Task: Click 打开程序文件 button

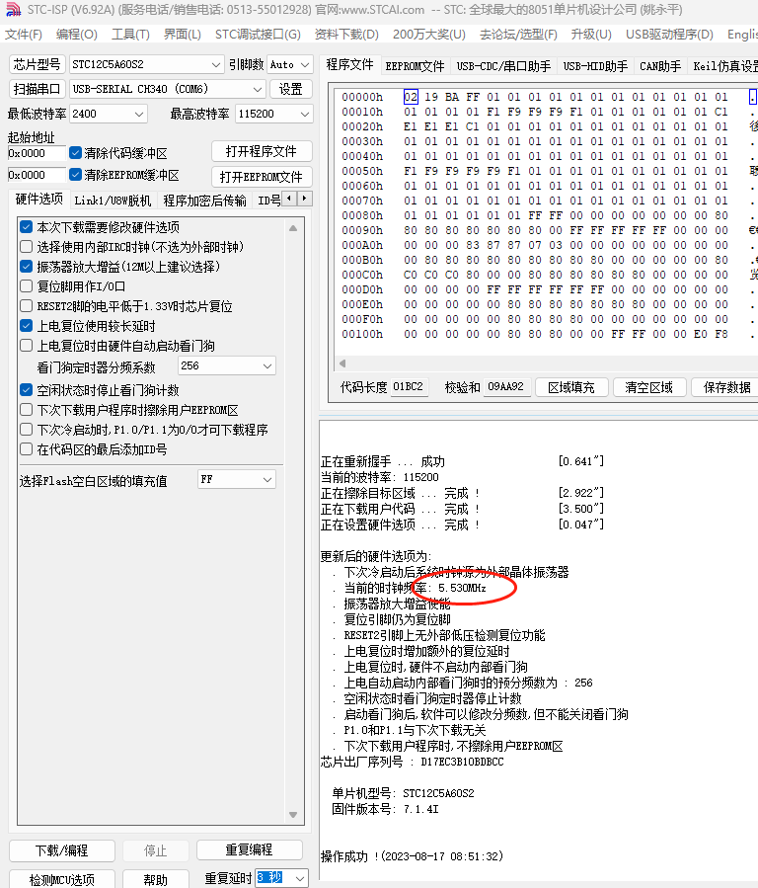Action: coord(262,151)
